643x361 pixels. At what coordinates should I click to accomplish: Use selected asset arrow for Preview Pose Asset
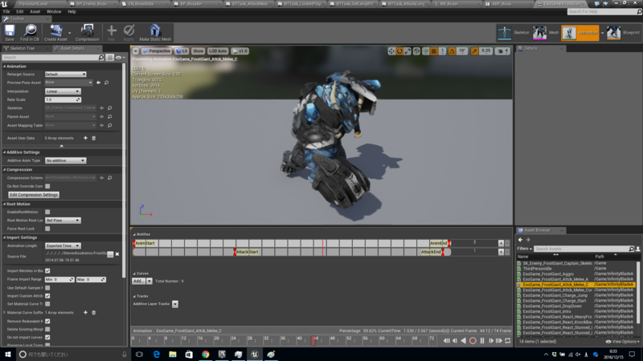[x=98, y=83]
